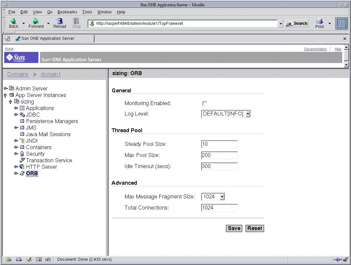
Task: Click the status bar security lock icon
Action: tap(346, 259)
